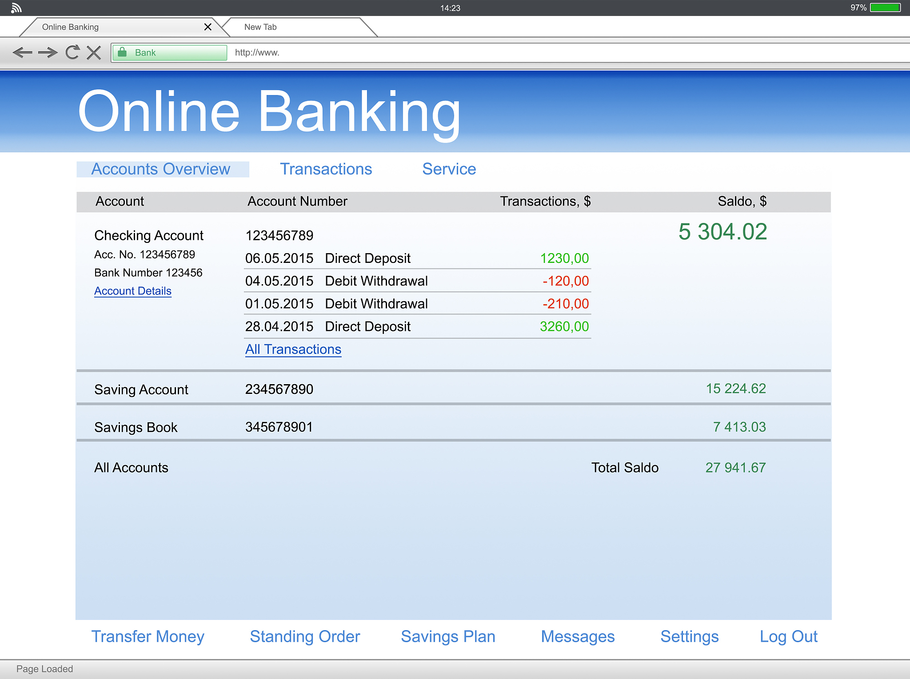Click the 04.05.2015 Debit Withdrawal transaction
This screenshot has width=910, height=679.
point(418,281)
